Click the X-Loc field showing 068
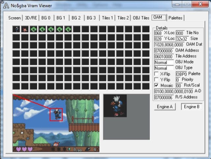Image resolution: width=211 pixels, height=159 pixels. tap(159, 33)
